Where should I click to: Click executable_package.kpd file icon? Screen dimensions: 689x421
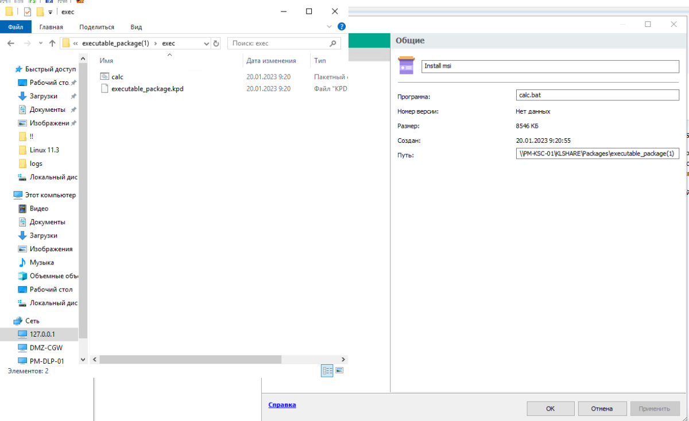(104, 89)
